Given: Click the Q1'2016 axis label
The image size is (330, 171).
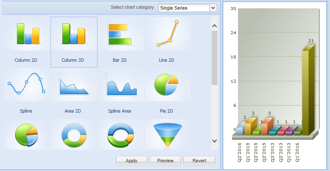Looking at the screenshot, I should click(x=297, y=152).
